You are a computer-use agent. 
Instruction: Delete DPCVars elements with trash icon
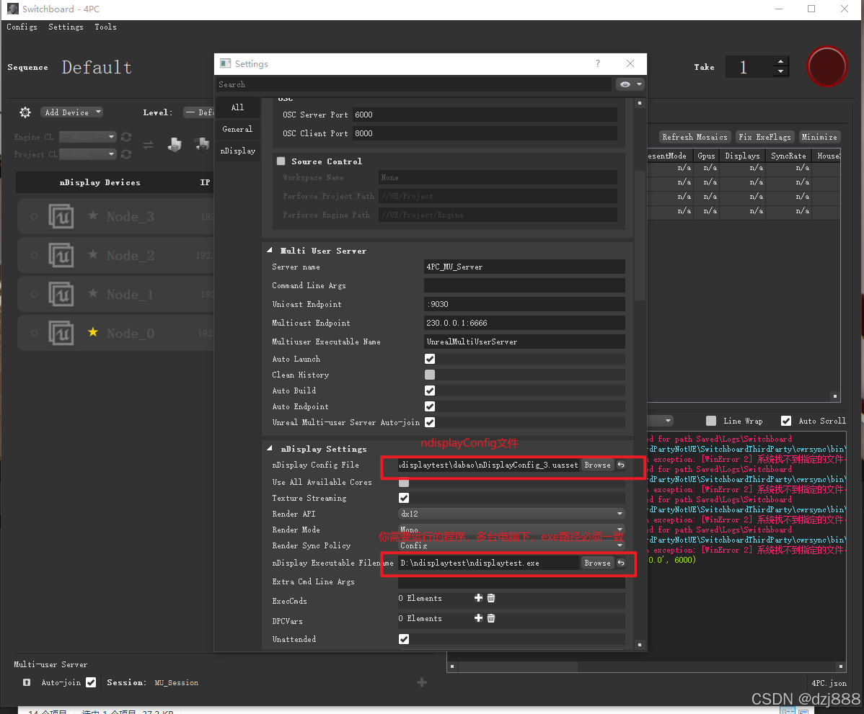click(x=491, y=618)
